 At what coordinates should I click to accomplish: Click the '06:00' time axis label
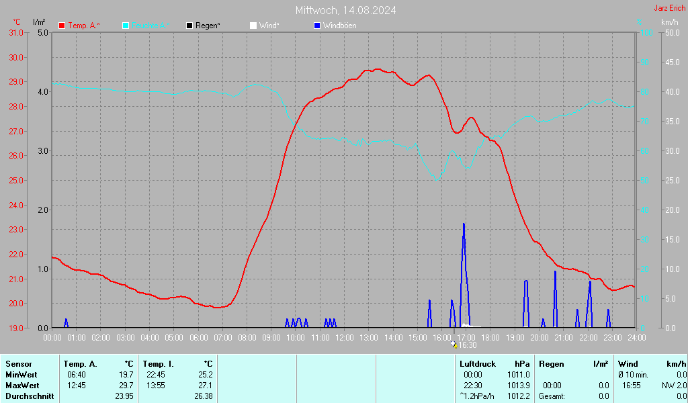click(x=198, y=338)
